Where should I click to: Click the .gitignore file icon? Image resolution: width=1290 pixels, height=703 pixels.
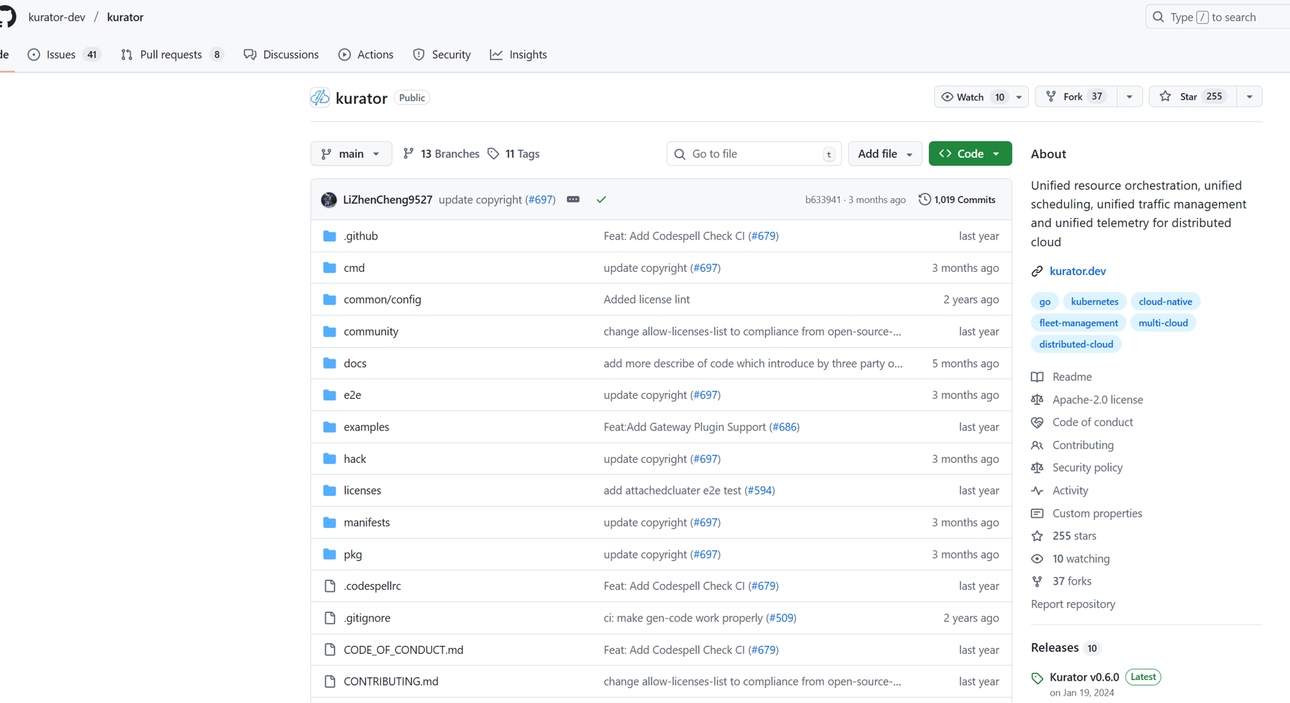click(329, 618)
